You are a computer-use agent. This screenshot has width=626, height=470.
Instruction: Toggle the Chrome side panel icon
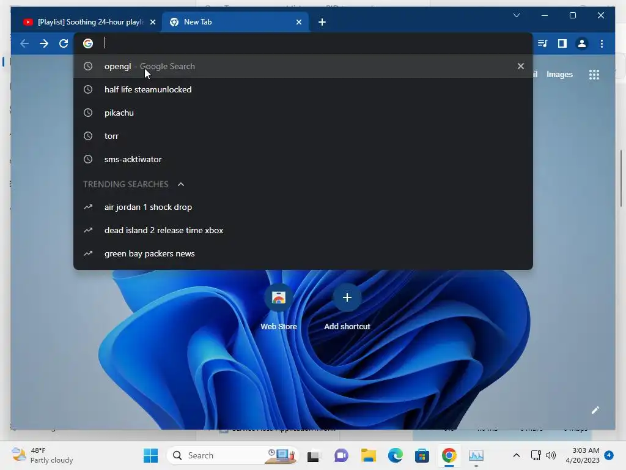pos(562,43)
